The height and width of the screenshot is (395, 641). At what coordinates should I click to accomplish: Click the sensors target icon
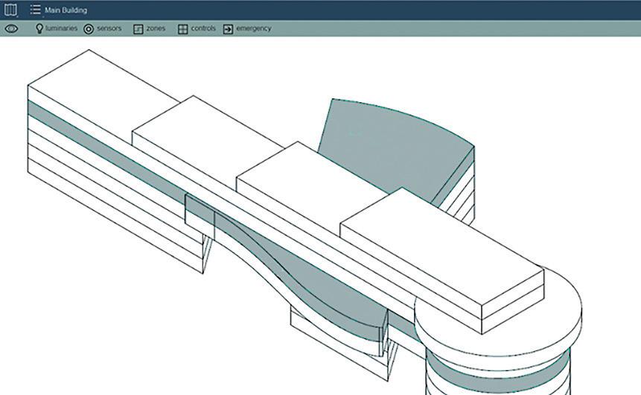89,28
